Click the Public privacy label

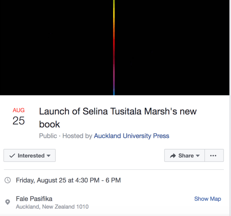(x=48, y=136)
